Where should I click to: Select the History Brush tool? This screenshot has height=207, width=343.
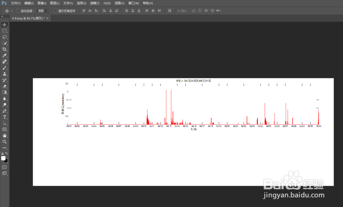(x=4, y=80)
